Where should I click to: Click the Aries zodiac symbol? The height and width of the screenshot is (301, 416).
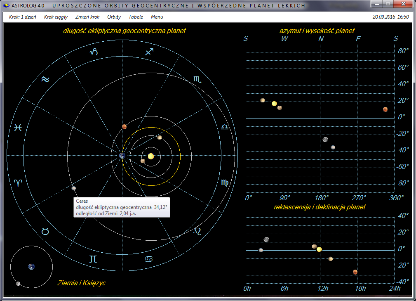click(18, 182)
